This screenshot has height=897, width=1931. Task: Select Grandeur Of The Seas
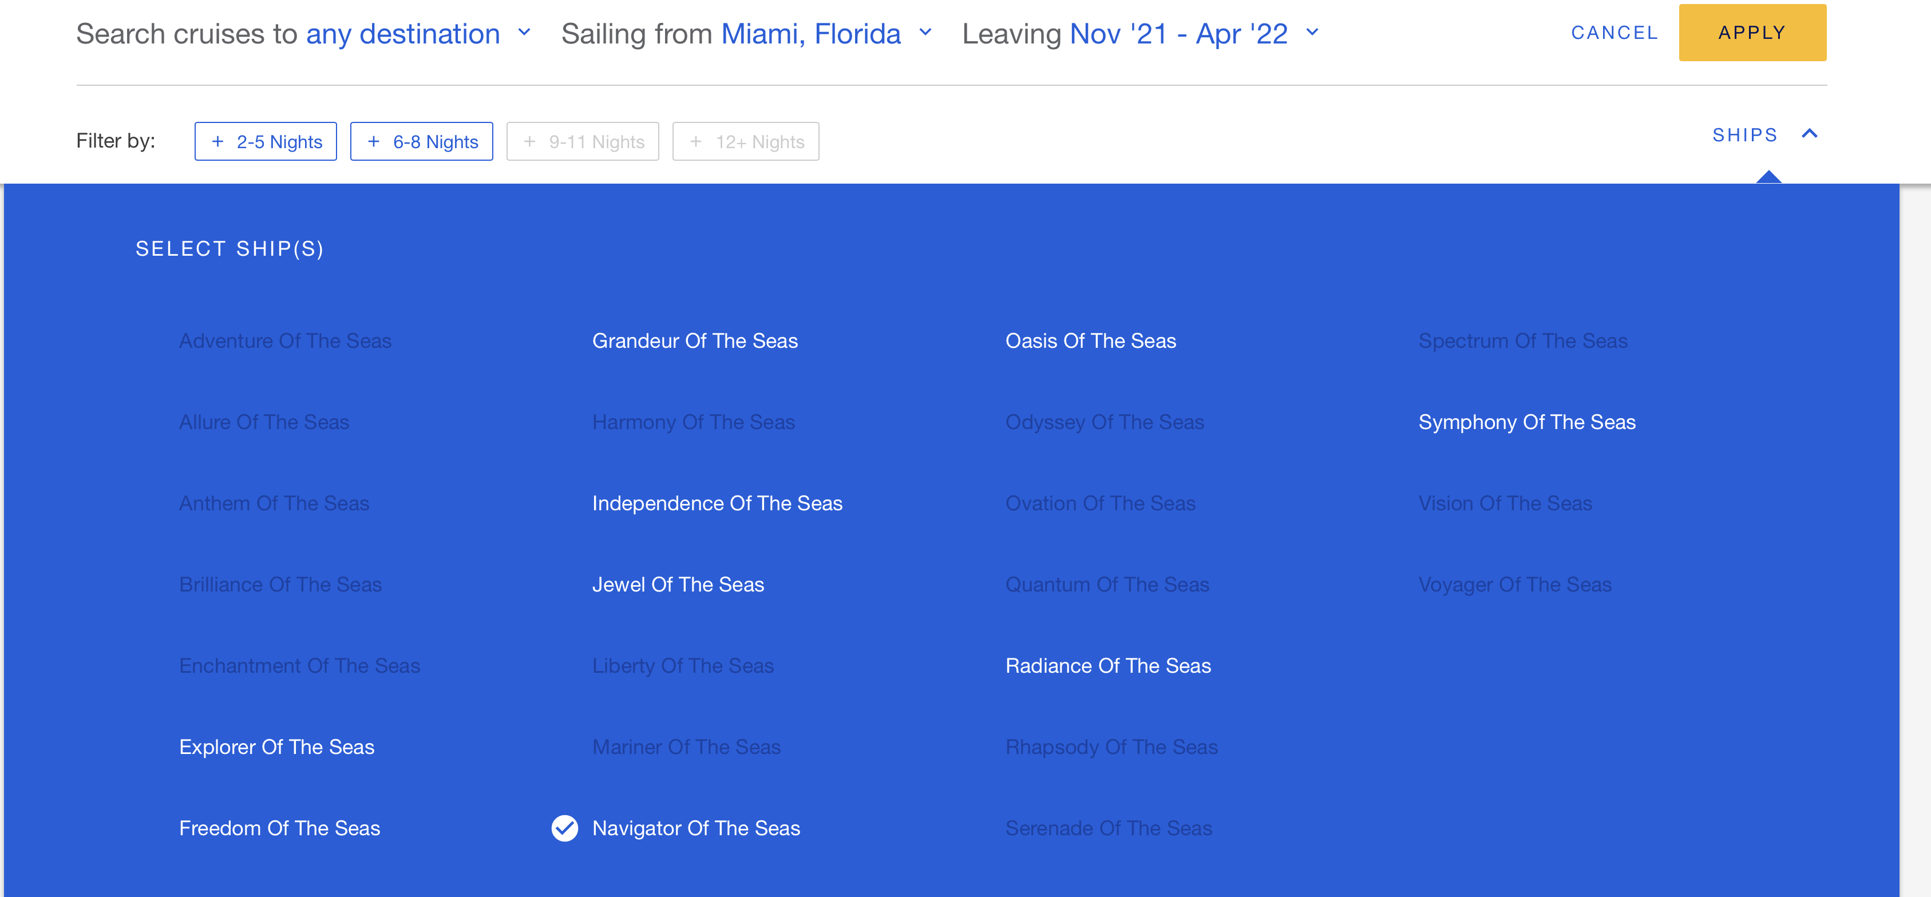pos(694,341)
